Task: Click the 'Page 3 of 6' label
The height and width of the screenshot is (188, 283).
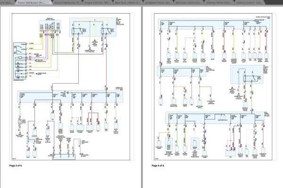Action: 16,166
